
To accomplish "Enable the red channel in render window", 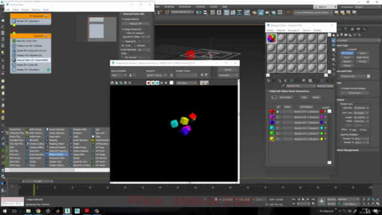I will coord(148,83).
